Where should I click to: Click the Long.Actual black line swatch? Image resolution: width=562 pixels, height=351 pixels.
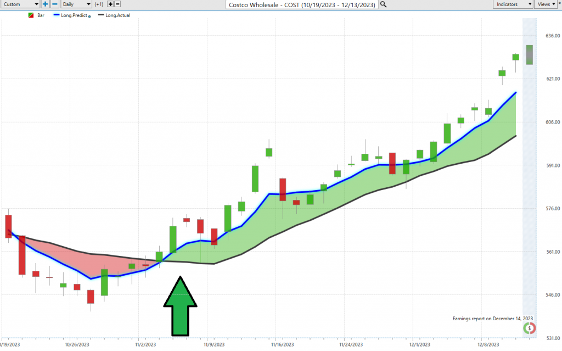[x=101, y=15]
